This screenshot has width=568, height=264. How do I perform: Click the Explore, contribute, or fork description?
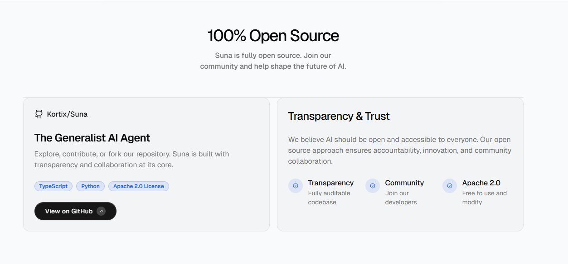[x=132, y=160]
